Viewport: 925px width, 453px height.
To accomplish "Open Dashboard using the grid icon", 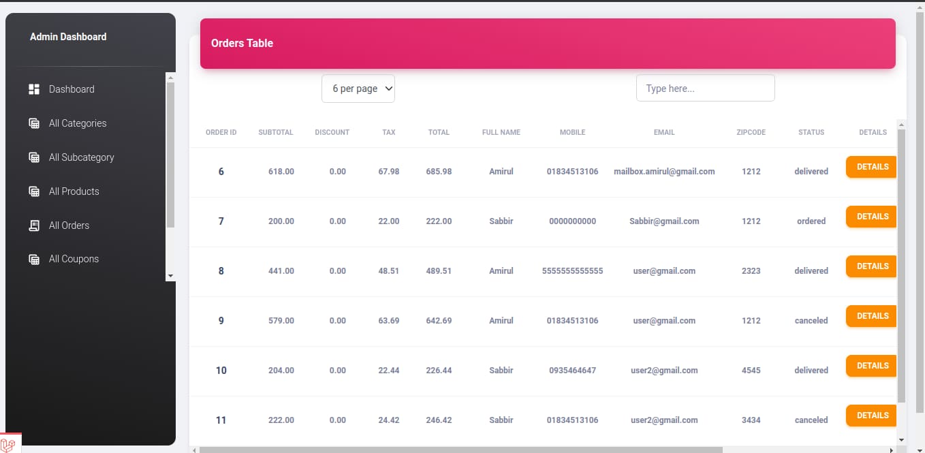I will (33, 89).
